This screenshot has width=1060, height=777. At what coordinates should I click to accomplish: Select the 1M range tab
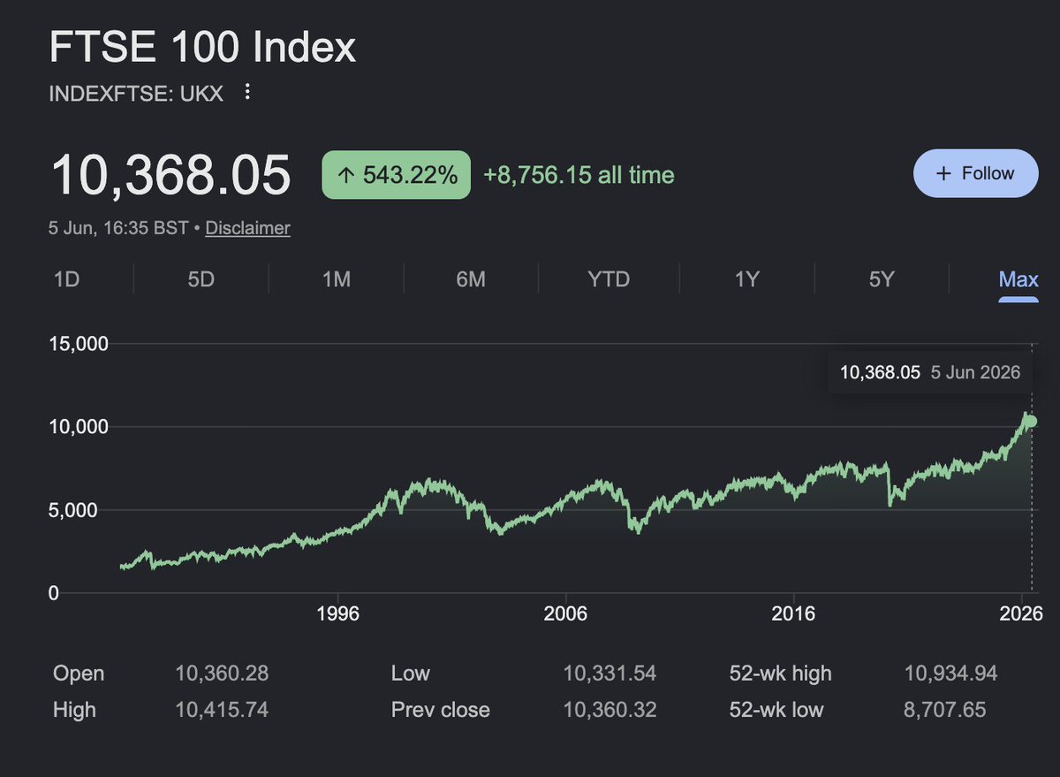point(337,279)
